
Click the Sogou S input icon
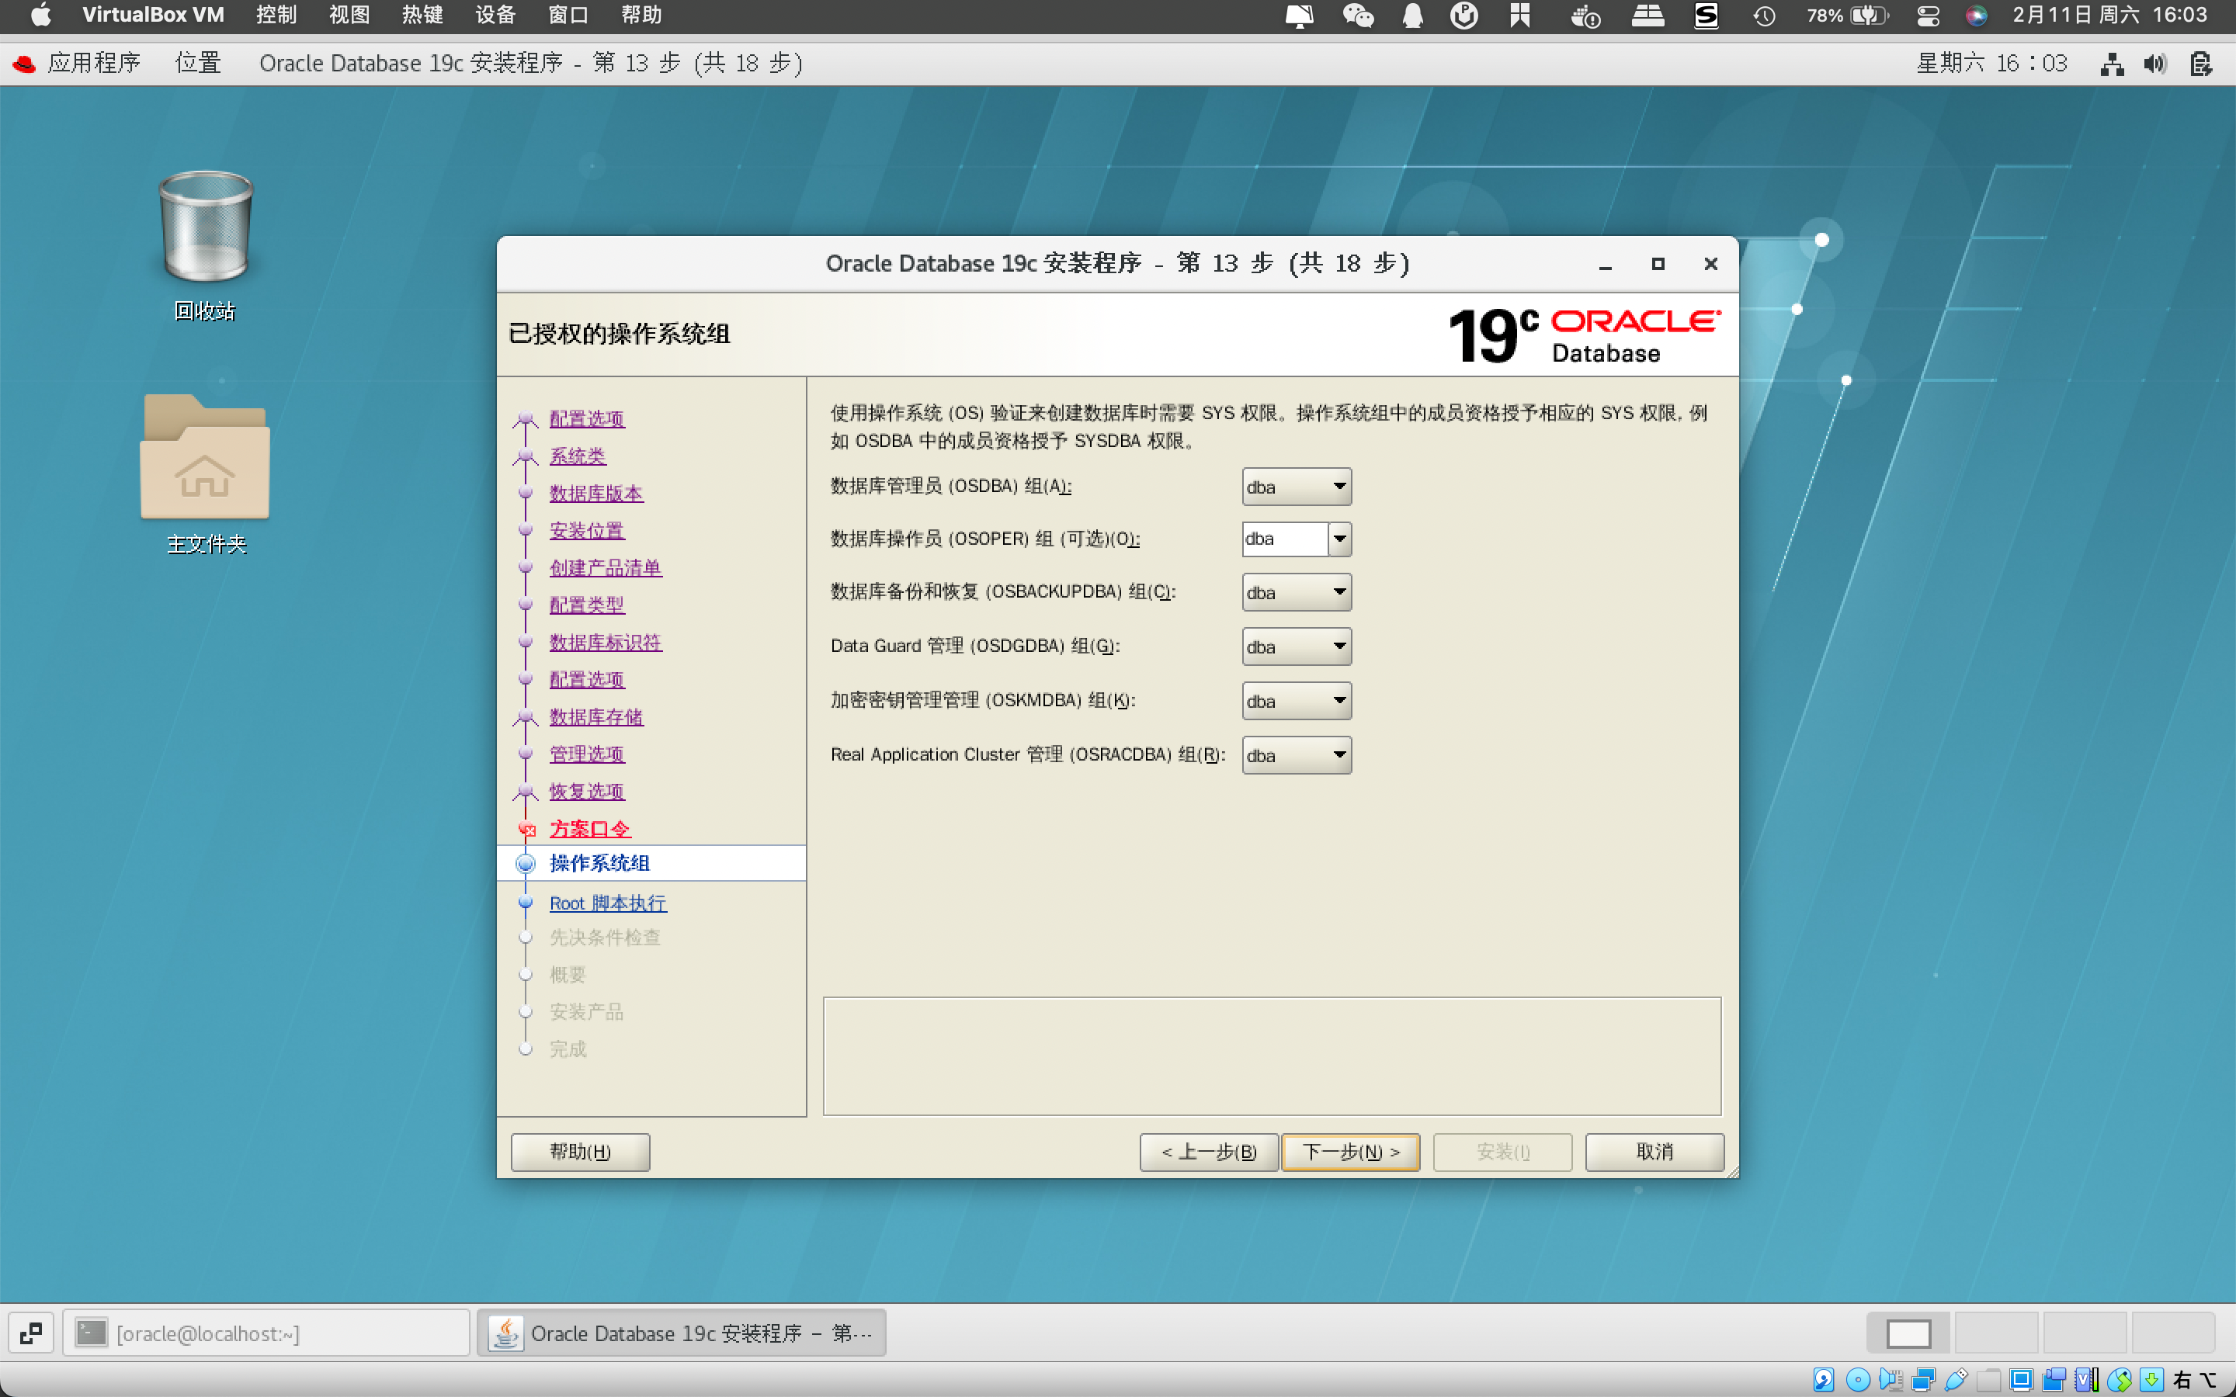(1706, 16)
